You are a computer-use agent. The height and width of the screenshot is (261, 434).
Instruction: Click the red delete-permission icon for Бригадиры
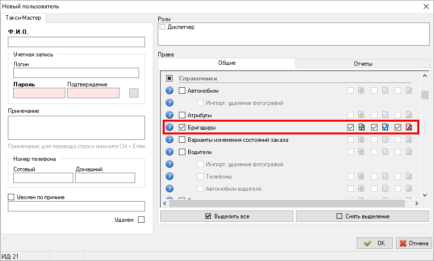point(408,128)
